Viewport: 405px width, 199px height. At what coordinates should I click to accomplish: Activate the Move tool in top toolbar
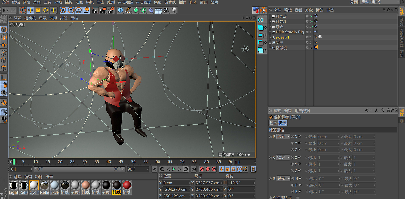[x=30, y=10]
